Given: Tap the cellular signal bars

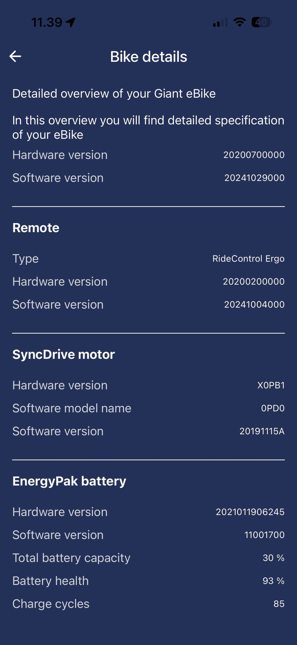Looking at the screenshot, I should [220, 23].
